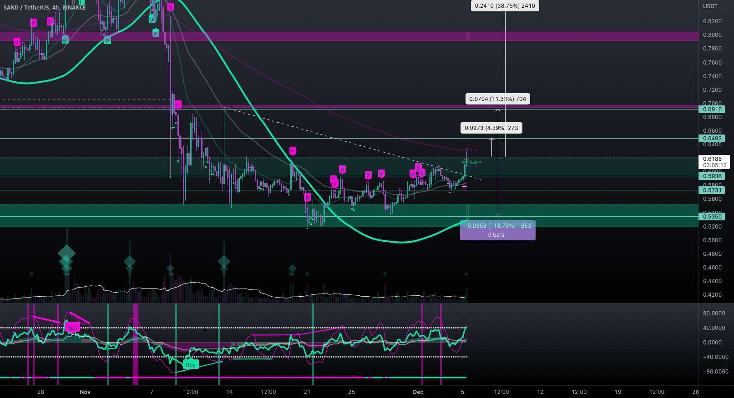This screenshot has width=734, height=398.
Task: Click 0.0000 on the oscillator axis
Action: [x=712, y=343]
